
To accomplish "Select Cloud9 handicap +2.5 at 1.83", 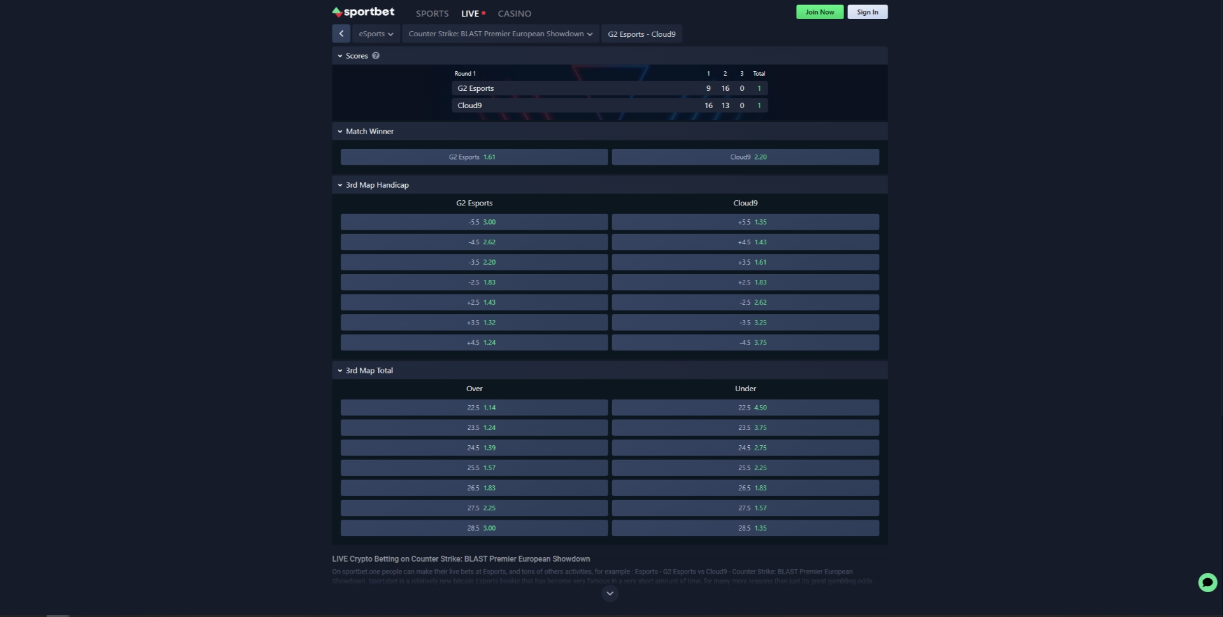I will [x=745, y=282].
